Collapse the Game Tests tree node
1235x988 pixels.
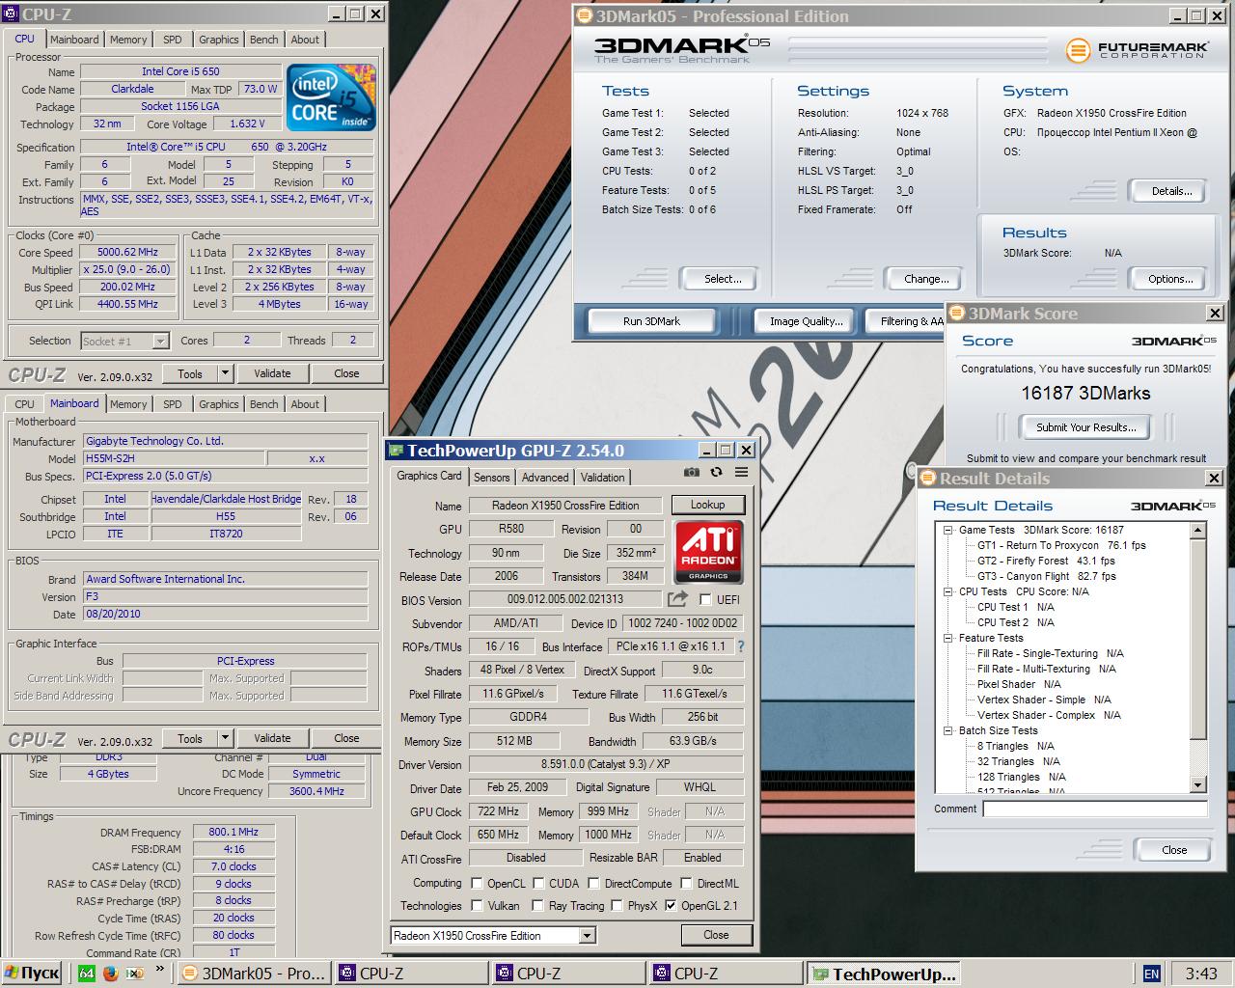947,530
